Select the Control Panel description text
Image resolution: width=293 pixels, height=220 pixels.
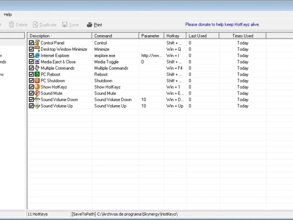pyautogui.click(x=52, y=43)
